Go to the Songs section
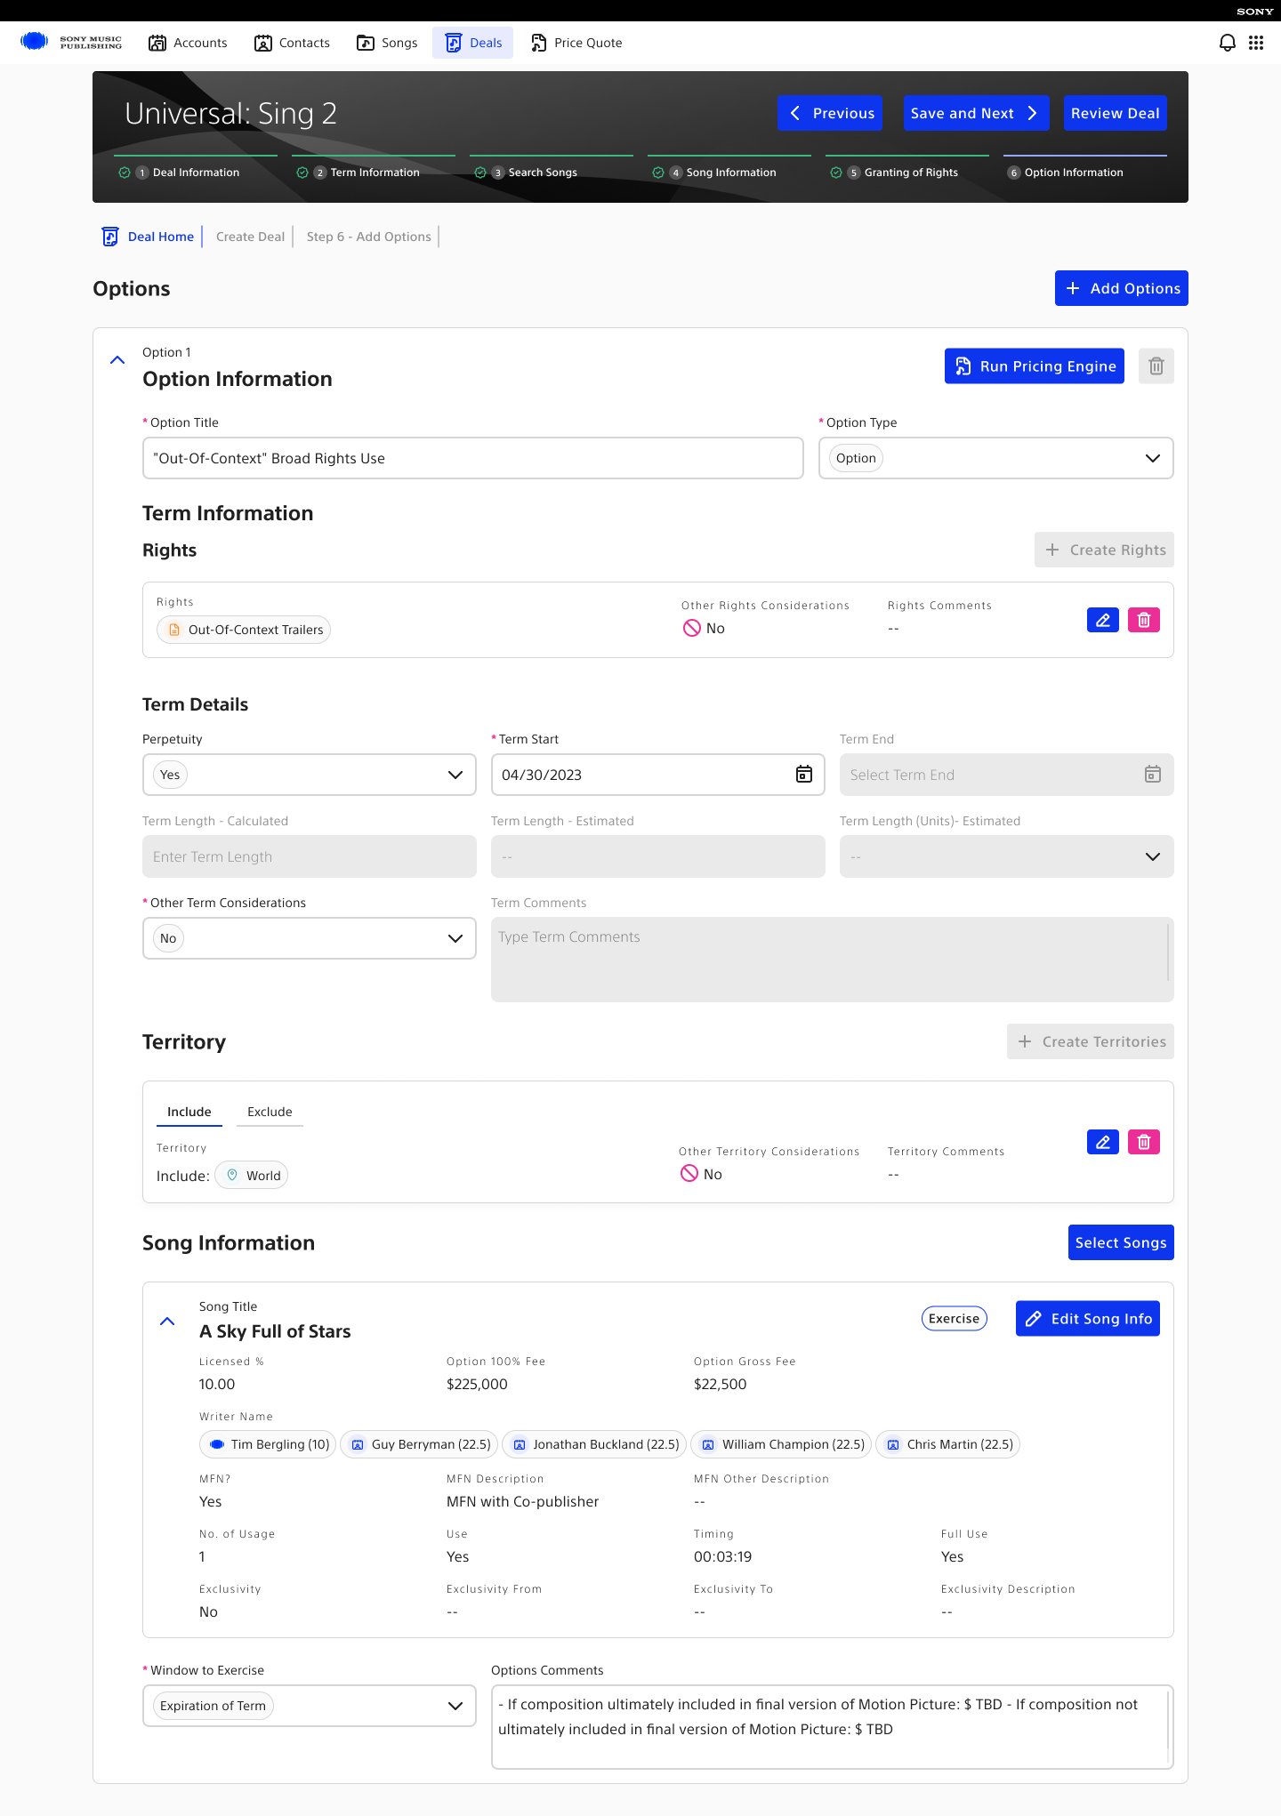Image resolution: width=1281 pixels, height=1816 pixels. (x=387, y=43)
